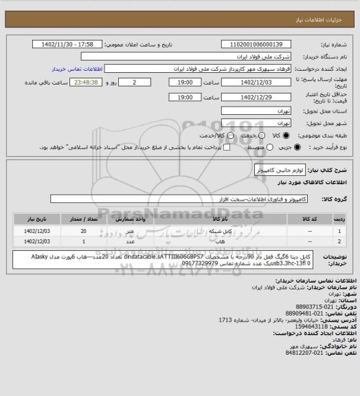Click the date cell in the هاب row
The height and width of the screenshot is (396, 360).
37,241
